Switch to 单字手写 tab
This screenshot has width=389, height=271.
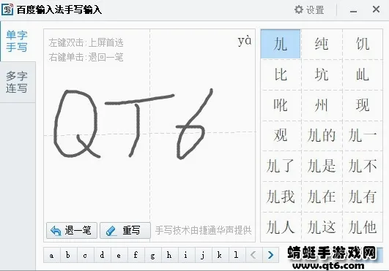[x=18, y=42]
